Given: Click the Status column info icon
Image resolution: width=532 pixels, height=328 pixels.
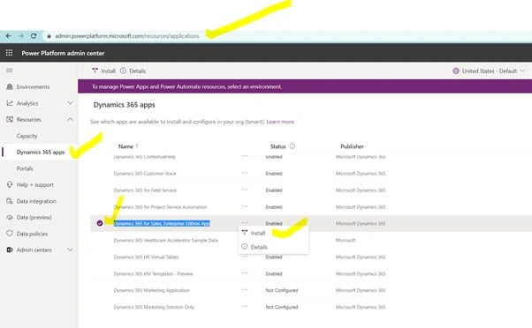Looking at the screenshot, I should [293, 146].
